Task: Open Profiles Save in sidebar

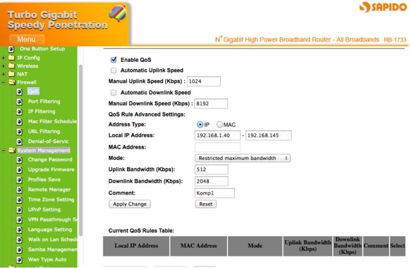Action: coord(44,180)
